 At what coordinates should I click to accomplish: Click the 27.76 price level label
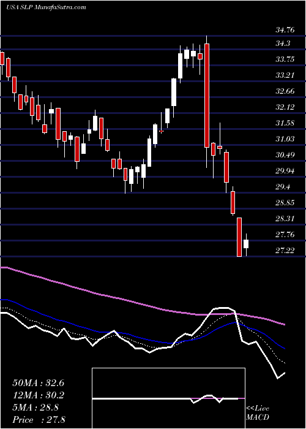(285, 235)
